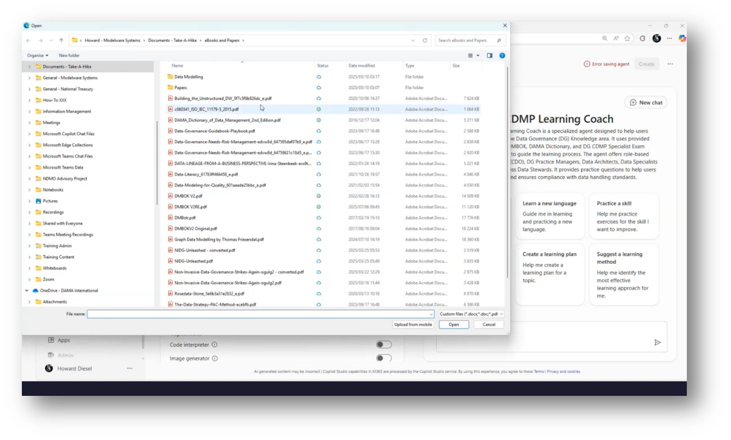Start a New chat
This screenshot has height=440, width=731.
point(646,103)
